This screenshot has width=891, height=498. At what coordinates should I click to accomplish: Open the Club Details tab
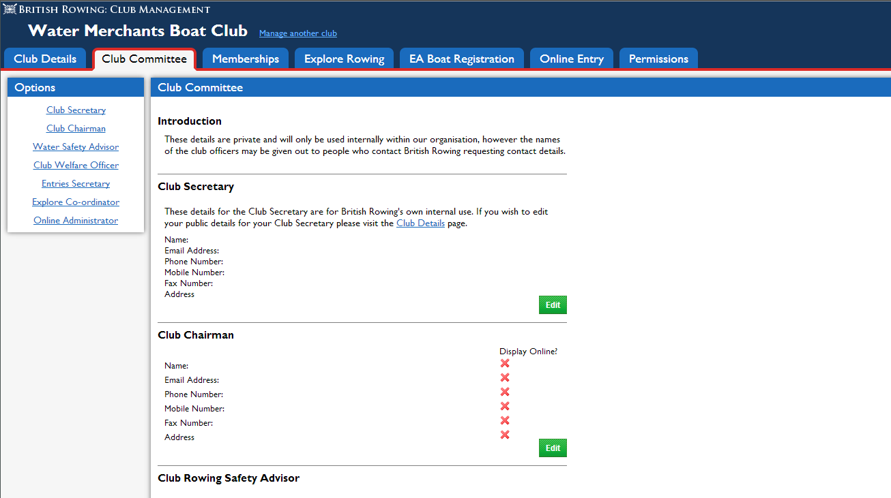[x=45, y=59]
